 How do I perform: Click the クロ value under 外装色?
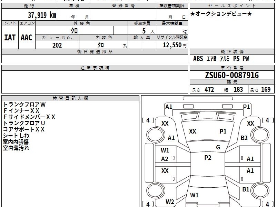(74, 31)
